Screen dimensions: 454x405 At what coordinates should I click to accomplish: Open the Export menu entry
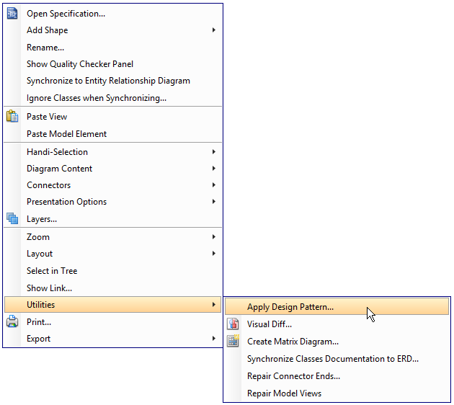click(x=113, y=339)
